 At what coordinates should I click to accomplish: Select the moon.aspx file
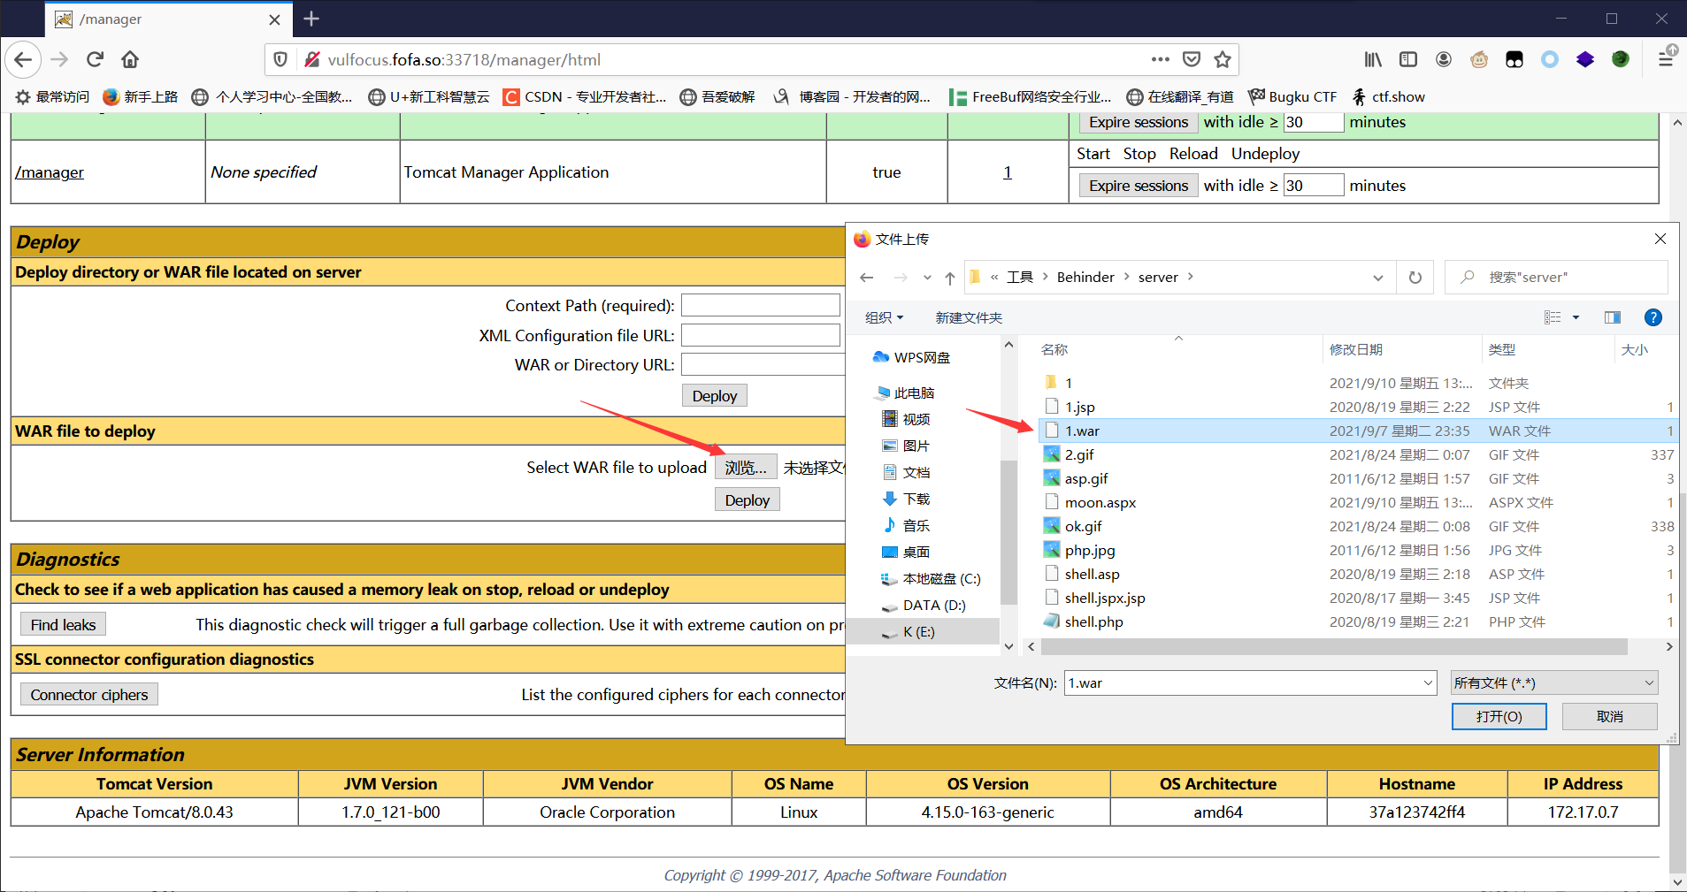click(x=1100, y=502)
